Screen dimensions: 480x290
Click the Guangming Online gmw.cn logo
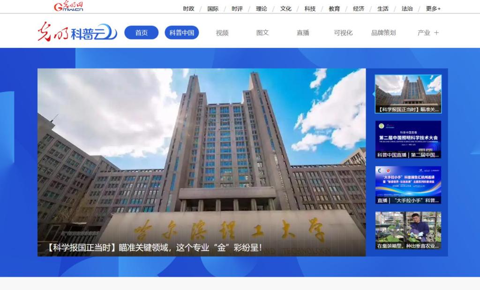[x=68, y=7]
